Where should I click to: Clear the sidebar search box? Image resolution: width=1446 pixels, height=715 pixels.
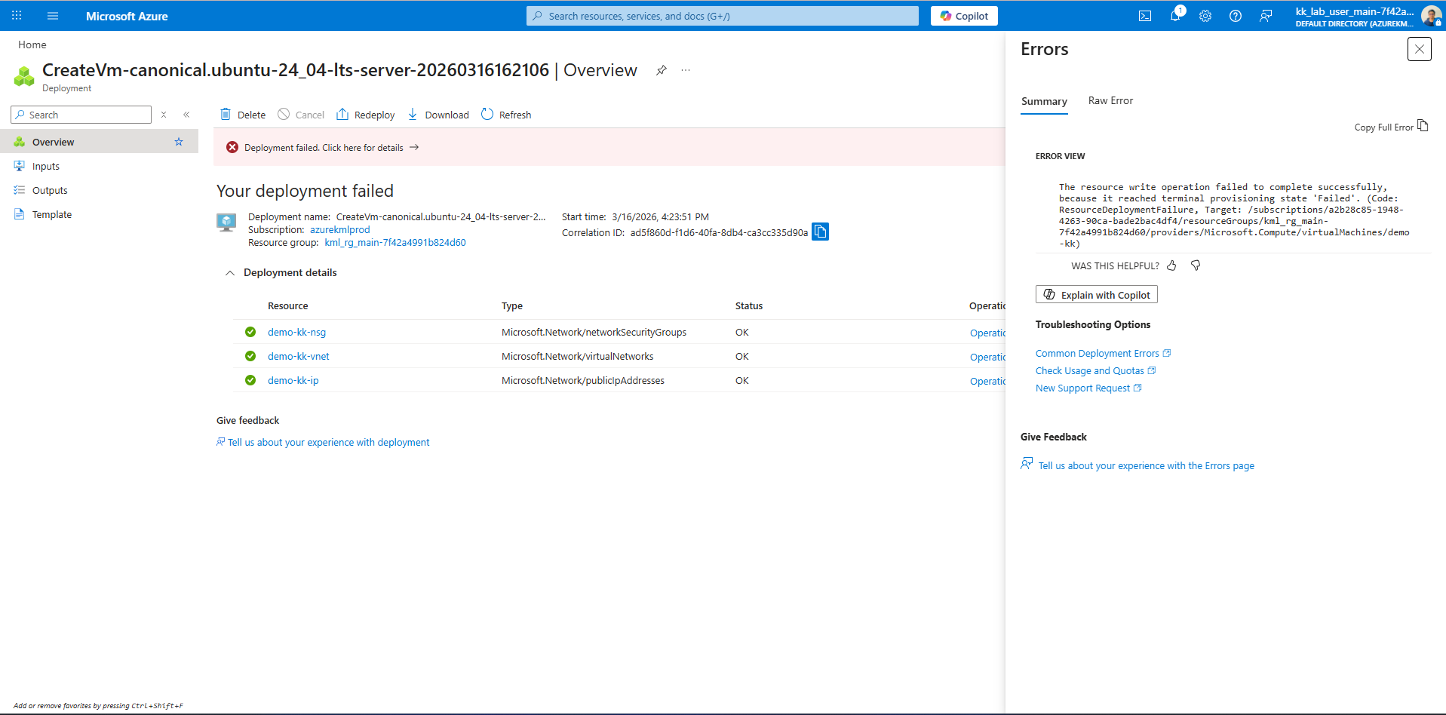pyautogui.click(x=164, y=115)
